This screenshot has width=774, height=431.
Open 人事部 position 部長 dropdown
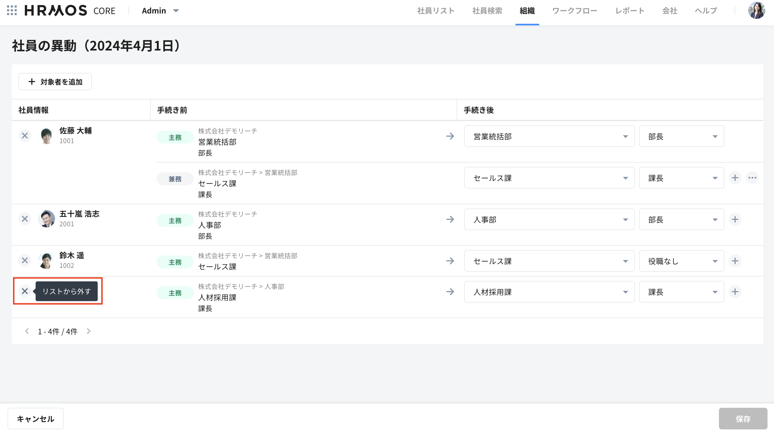[x=681, y=220]
